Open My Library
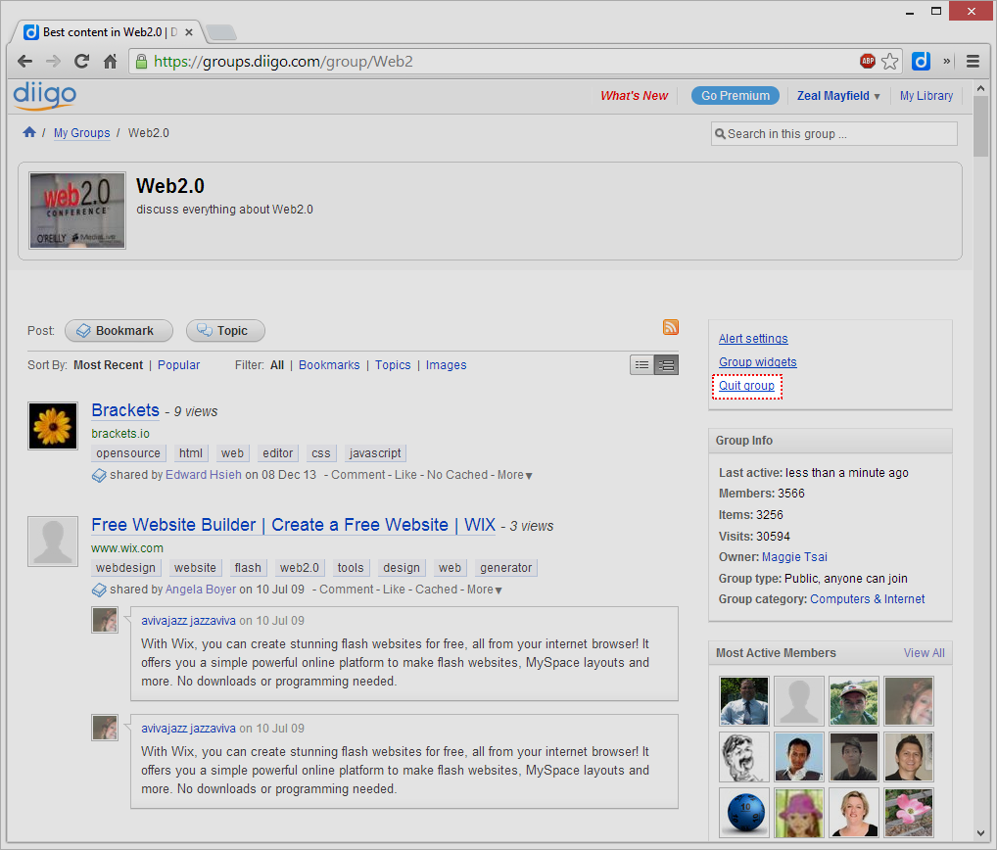The height and width of the screenshot is (850, 997). [926, 96]
